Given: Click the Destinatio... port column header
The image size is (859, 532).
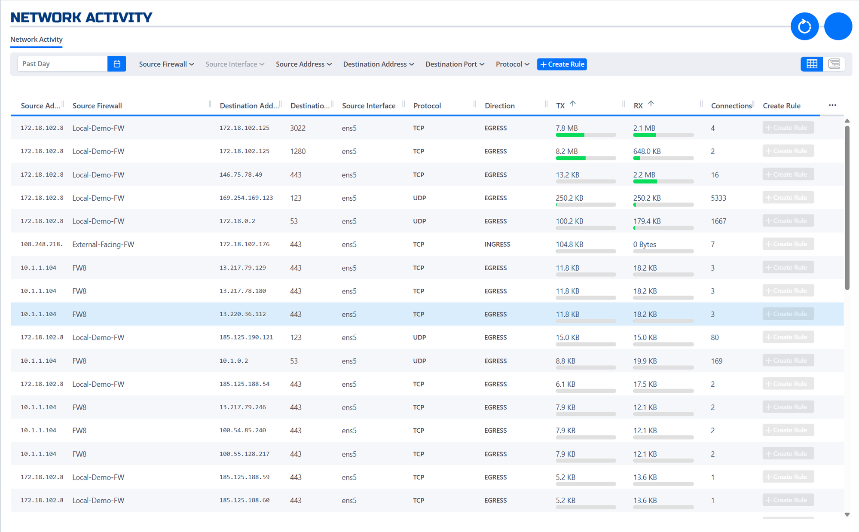Looking at the screenshot, I should [310, 106].
